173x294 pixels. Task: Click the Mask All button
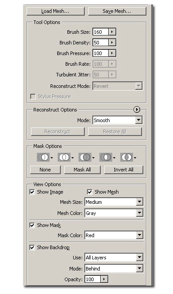83,170
